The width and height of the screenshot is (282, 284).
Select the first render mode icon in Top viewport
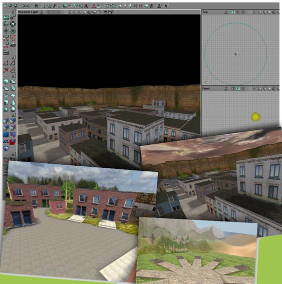pyautogui.click(x=255, y=13)
